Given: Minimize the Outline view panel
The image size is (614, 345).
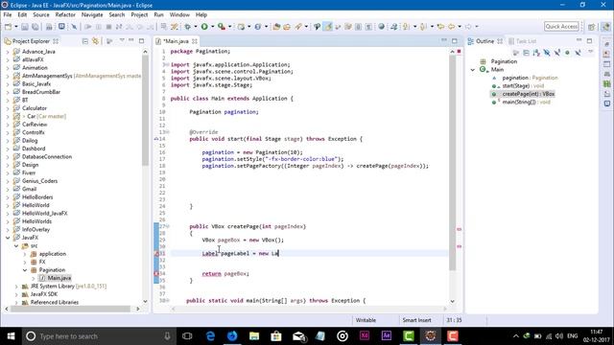Looking at the screenshot, I should tap(579, 40).
